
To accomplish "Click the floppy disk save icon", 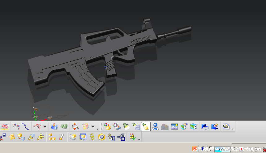I will pyautogui.click(x=3, y=137).
